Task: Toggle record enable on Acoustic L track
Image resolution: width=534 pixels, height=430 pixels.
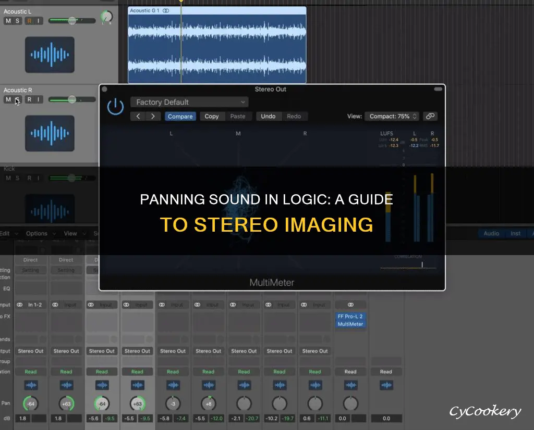Action: (x=29, y=21)
